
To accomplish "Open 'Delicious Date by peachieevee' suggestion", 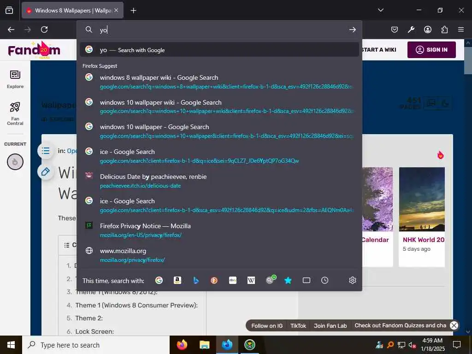I will pos(219,181).
